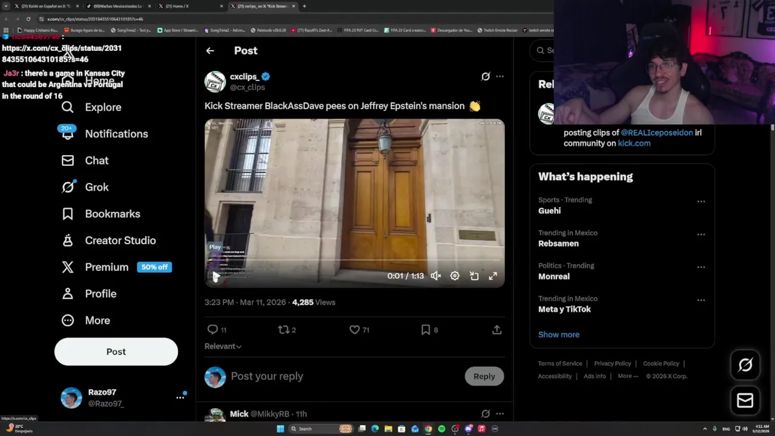The image size is (775, 436).
Task: Open the more options for the Monreal trend
Action: (701, 267)
